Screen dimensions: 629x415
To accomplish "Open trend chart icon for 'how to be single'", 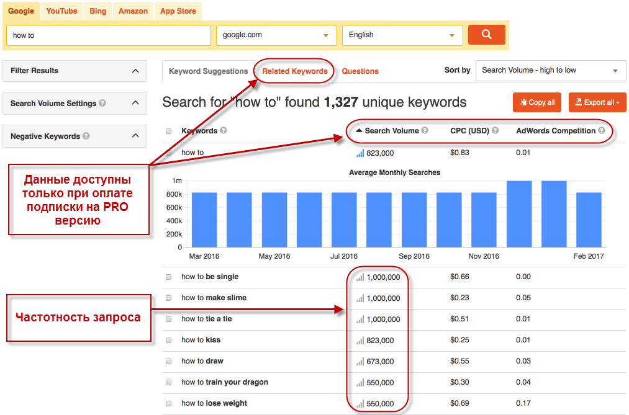I will 360,277.
